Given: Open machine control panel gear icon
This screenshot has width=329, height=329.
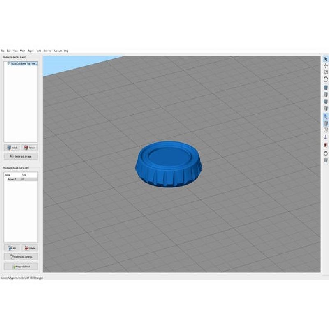Looking at the screenshot, I should (326, 153).
